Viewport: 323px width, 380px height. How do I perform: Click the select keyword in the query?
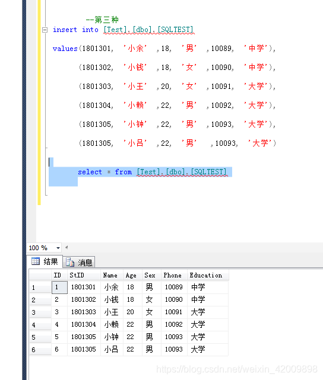pyautogui.click(x=90, y=172)
